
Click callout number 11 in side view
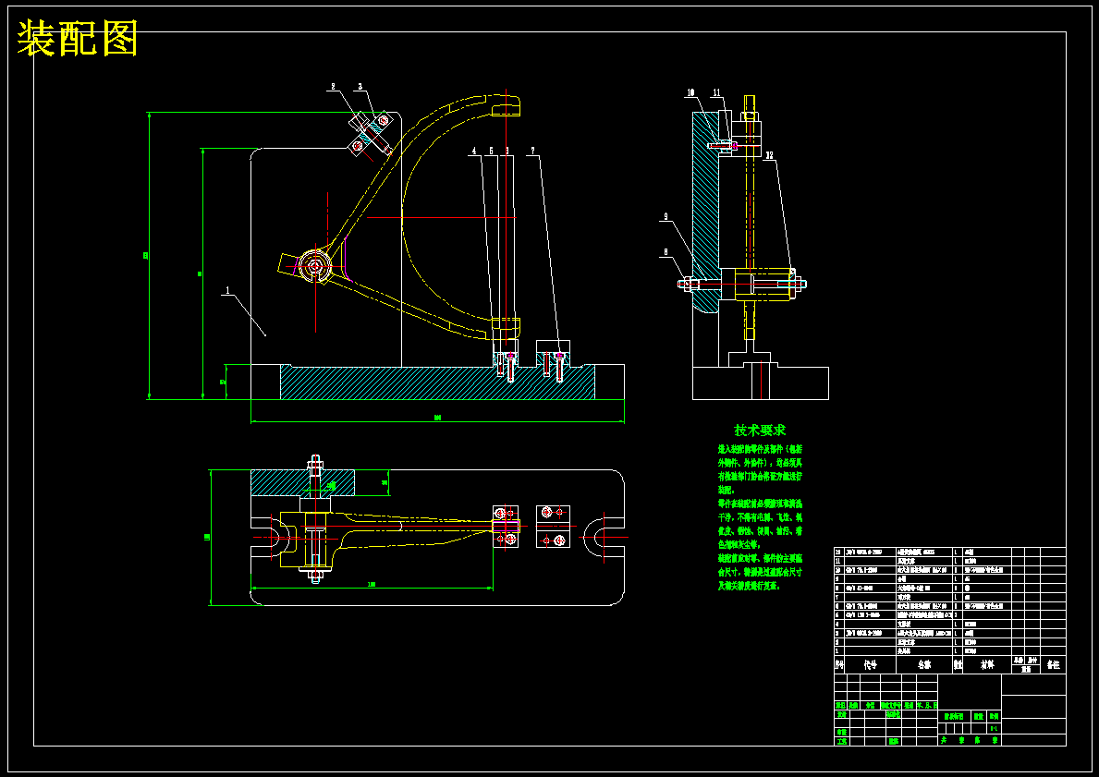[x=716, y=92]
